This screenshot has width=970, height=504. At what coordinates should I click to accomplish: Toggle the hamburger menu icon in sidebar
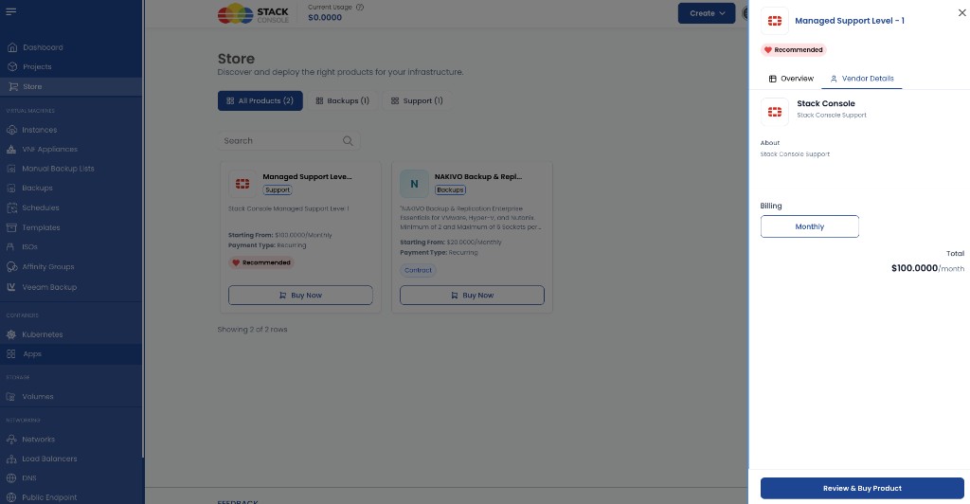(11, 11)
